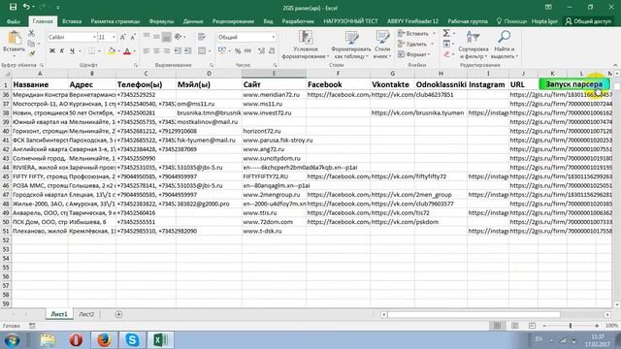The image size is (621, 349).
Task: Switch to the Data ribbon tab
Action: point(193,21)
